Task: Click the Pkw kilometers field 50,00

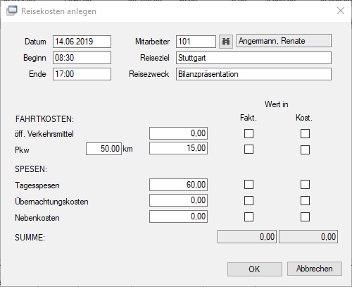Action: point(103,149)
